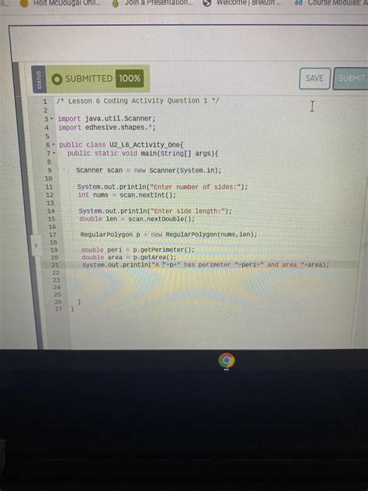This screenshot has width=368, height=491.
Task: Click the SAVE button
Action: tap(314, 78)
